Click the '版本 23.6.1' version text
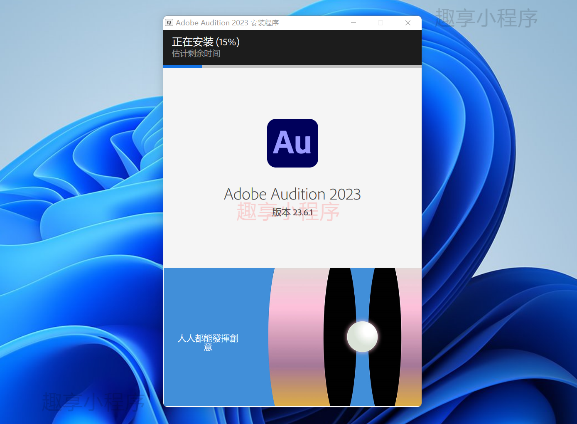The image size is (577, 424). pyautogui.click(x=292, y=212)
